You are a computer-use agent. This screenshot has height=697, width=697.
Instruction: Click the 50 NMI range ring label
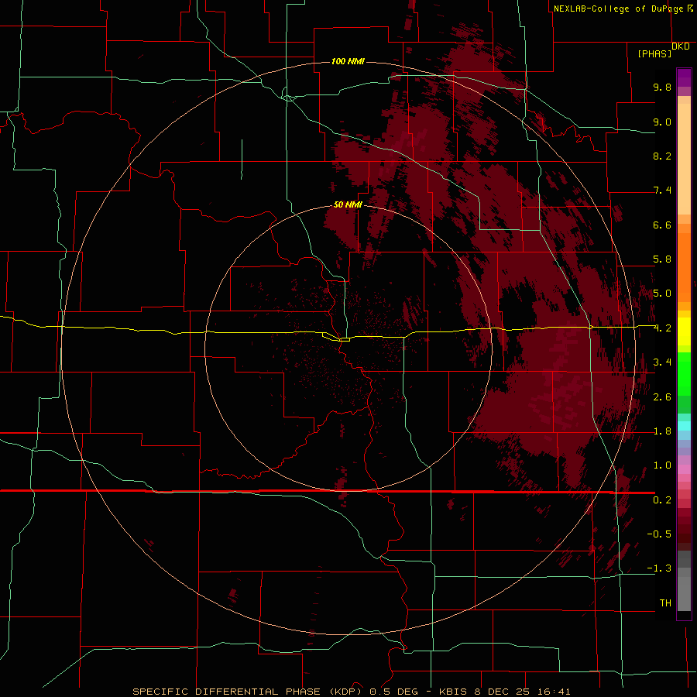coord(348,204)
